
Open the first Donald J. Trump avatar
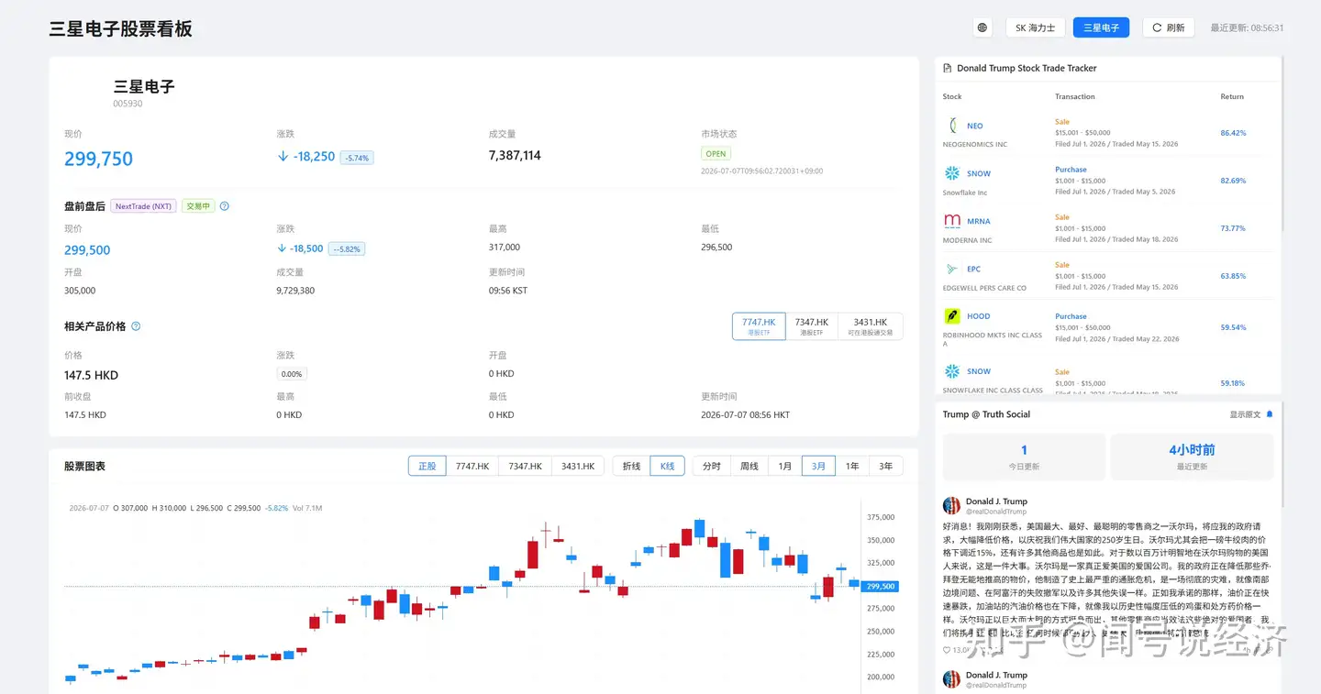click(x=951, y=505)
